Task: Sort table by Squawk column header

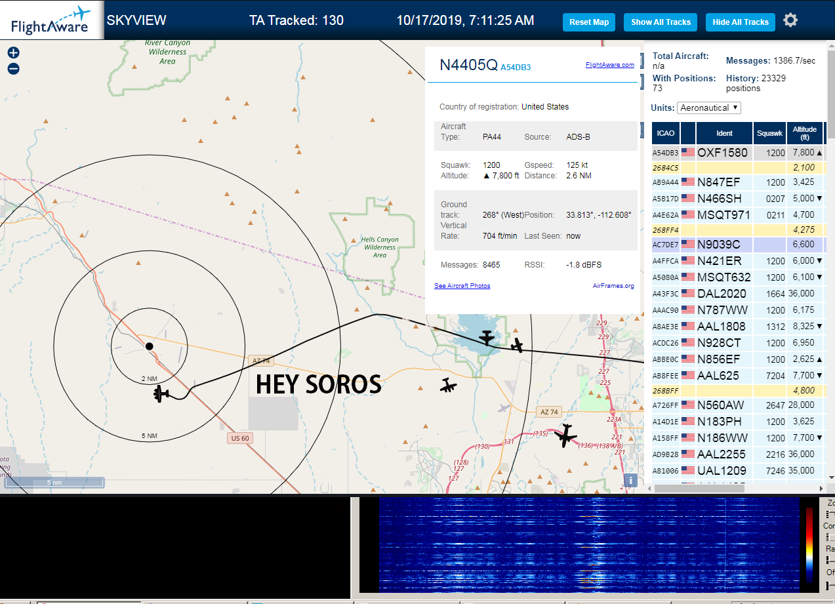Action: click(770, 133)
